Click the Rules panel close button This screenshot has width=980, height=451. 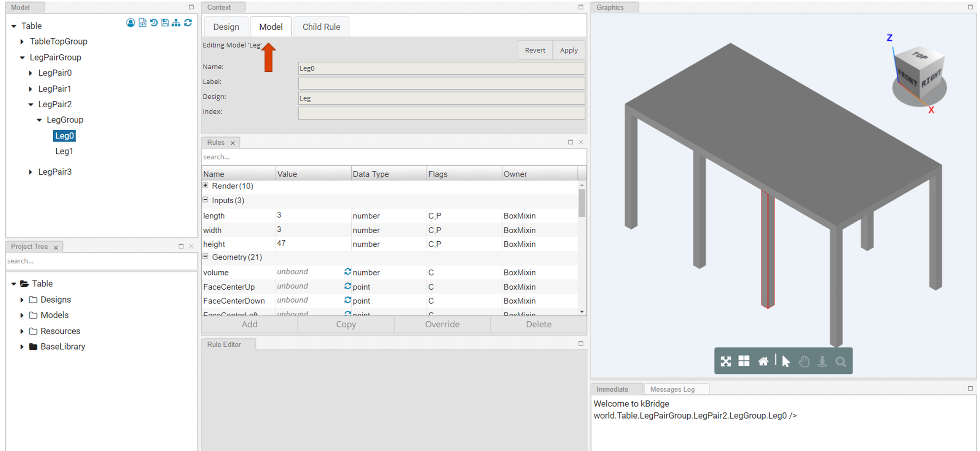tap(581, 142)
